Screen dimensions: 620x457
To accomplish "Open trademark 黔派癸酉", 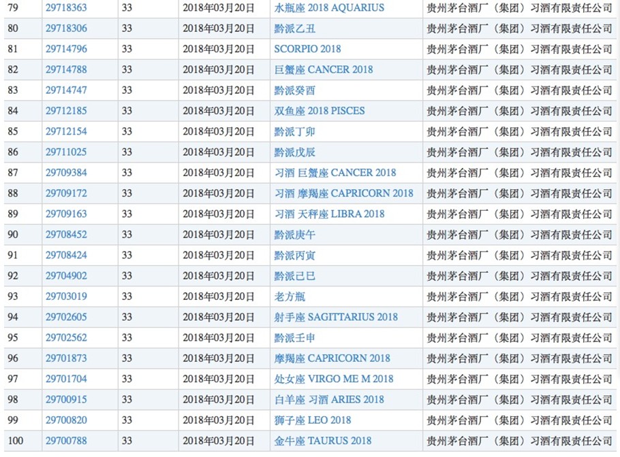I will tap(294, 90).
